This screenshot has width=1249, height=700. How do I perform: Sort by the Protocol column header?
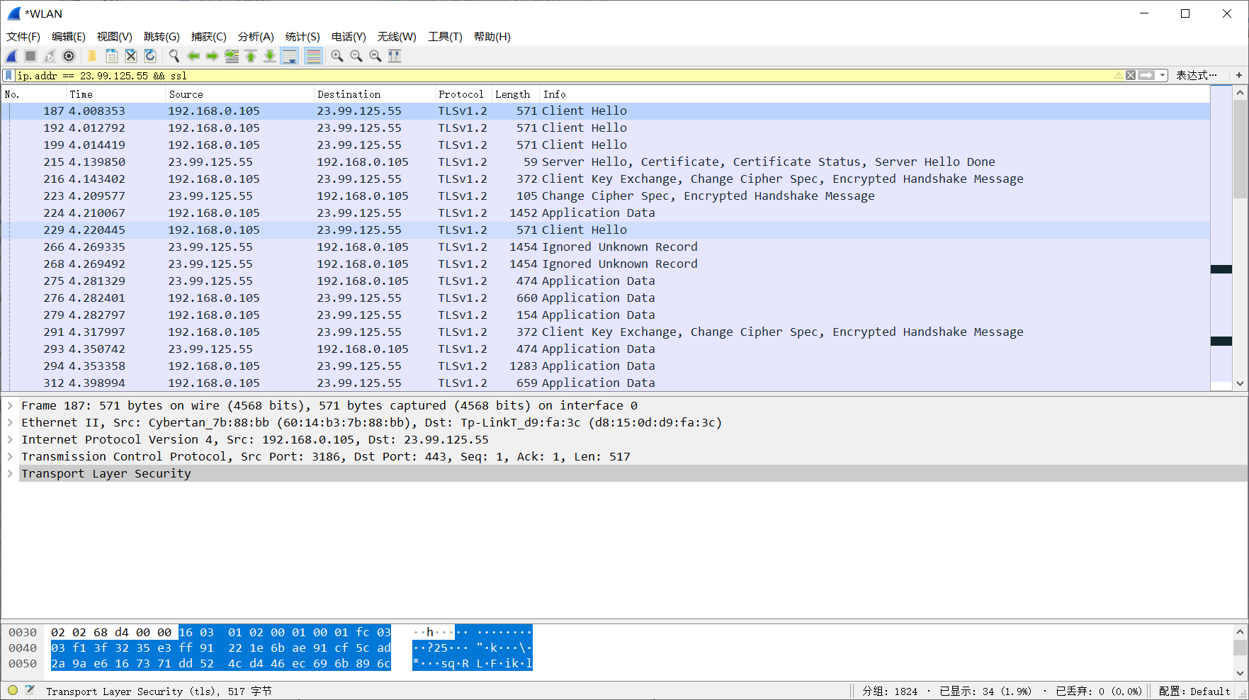pyautogui.click(x=463, y=94)
